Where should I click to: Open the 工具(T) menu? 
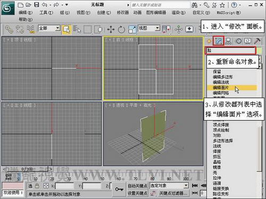point(46,13)
